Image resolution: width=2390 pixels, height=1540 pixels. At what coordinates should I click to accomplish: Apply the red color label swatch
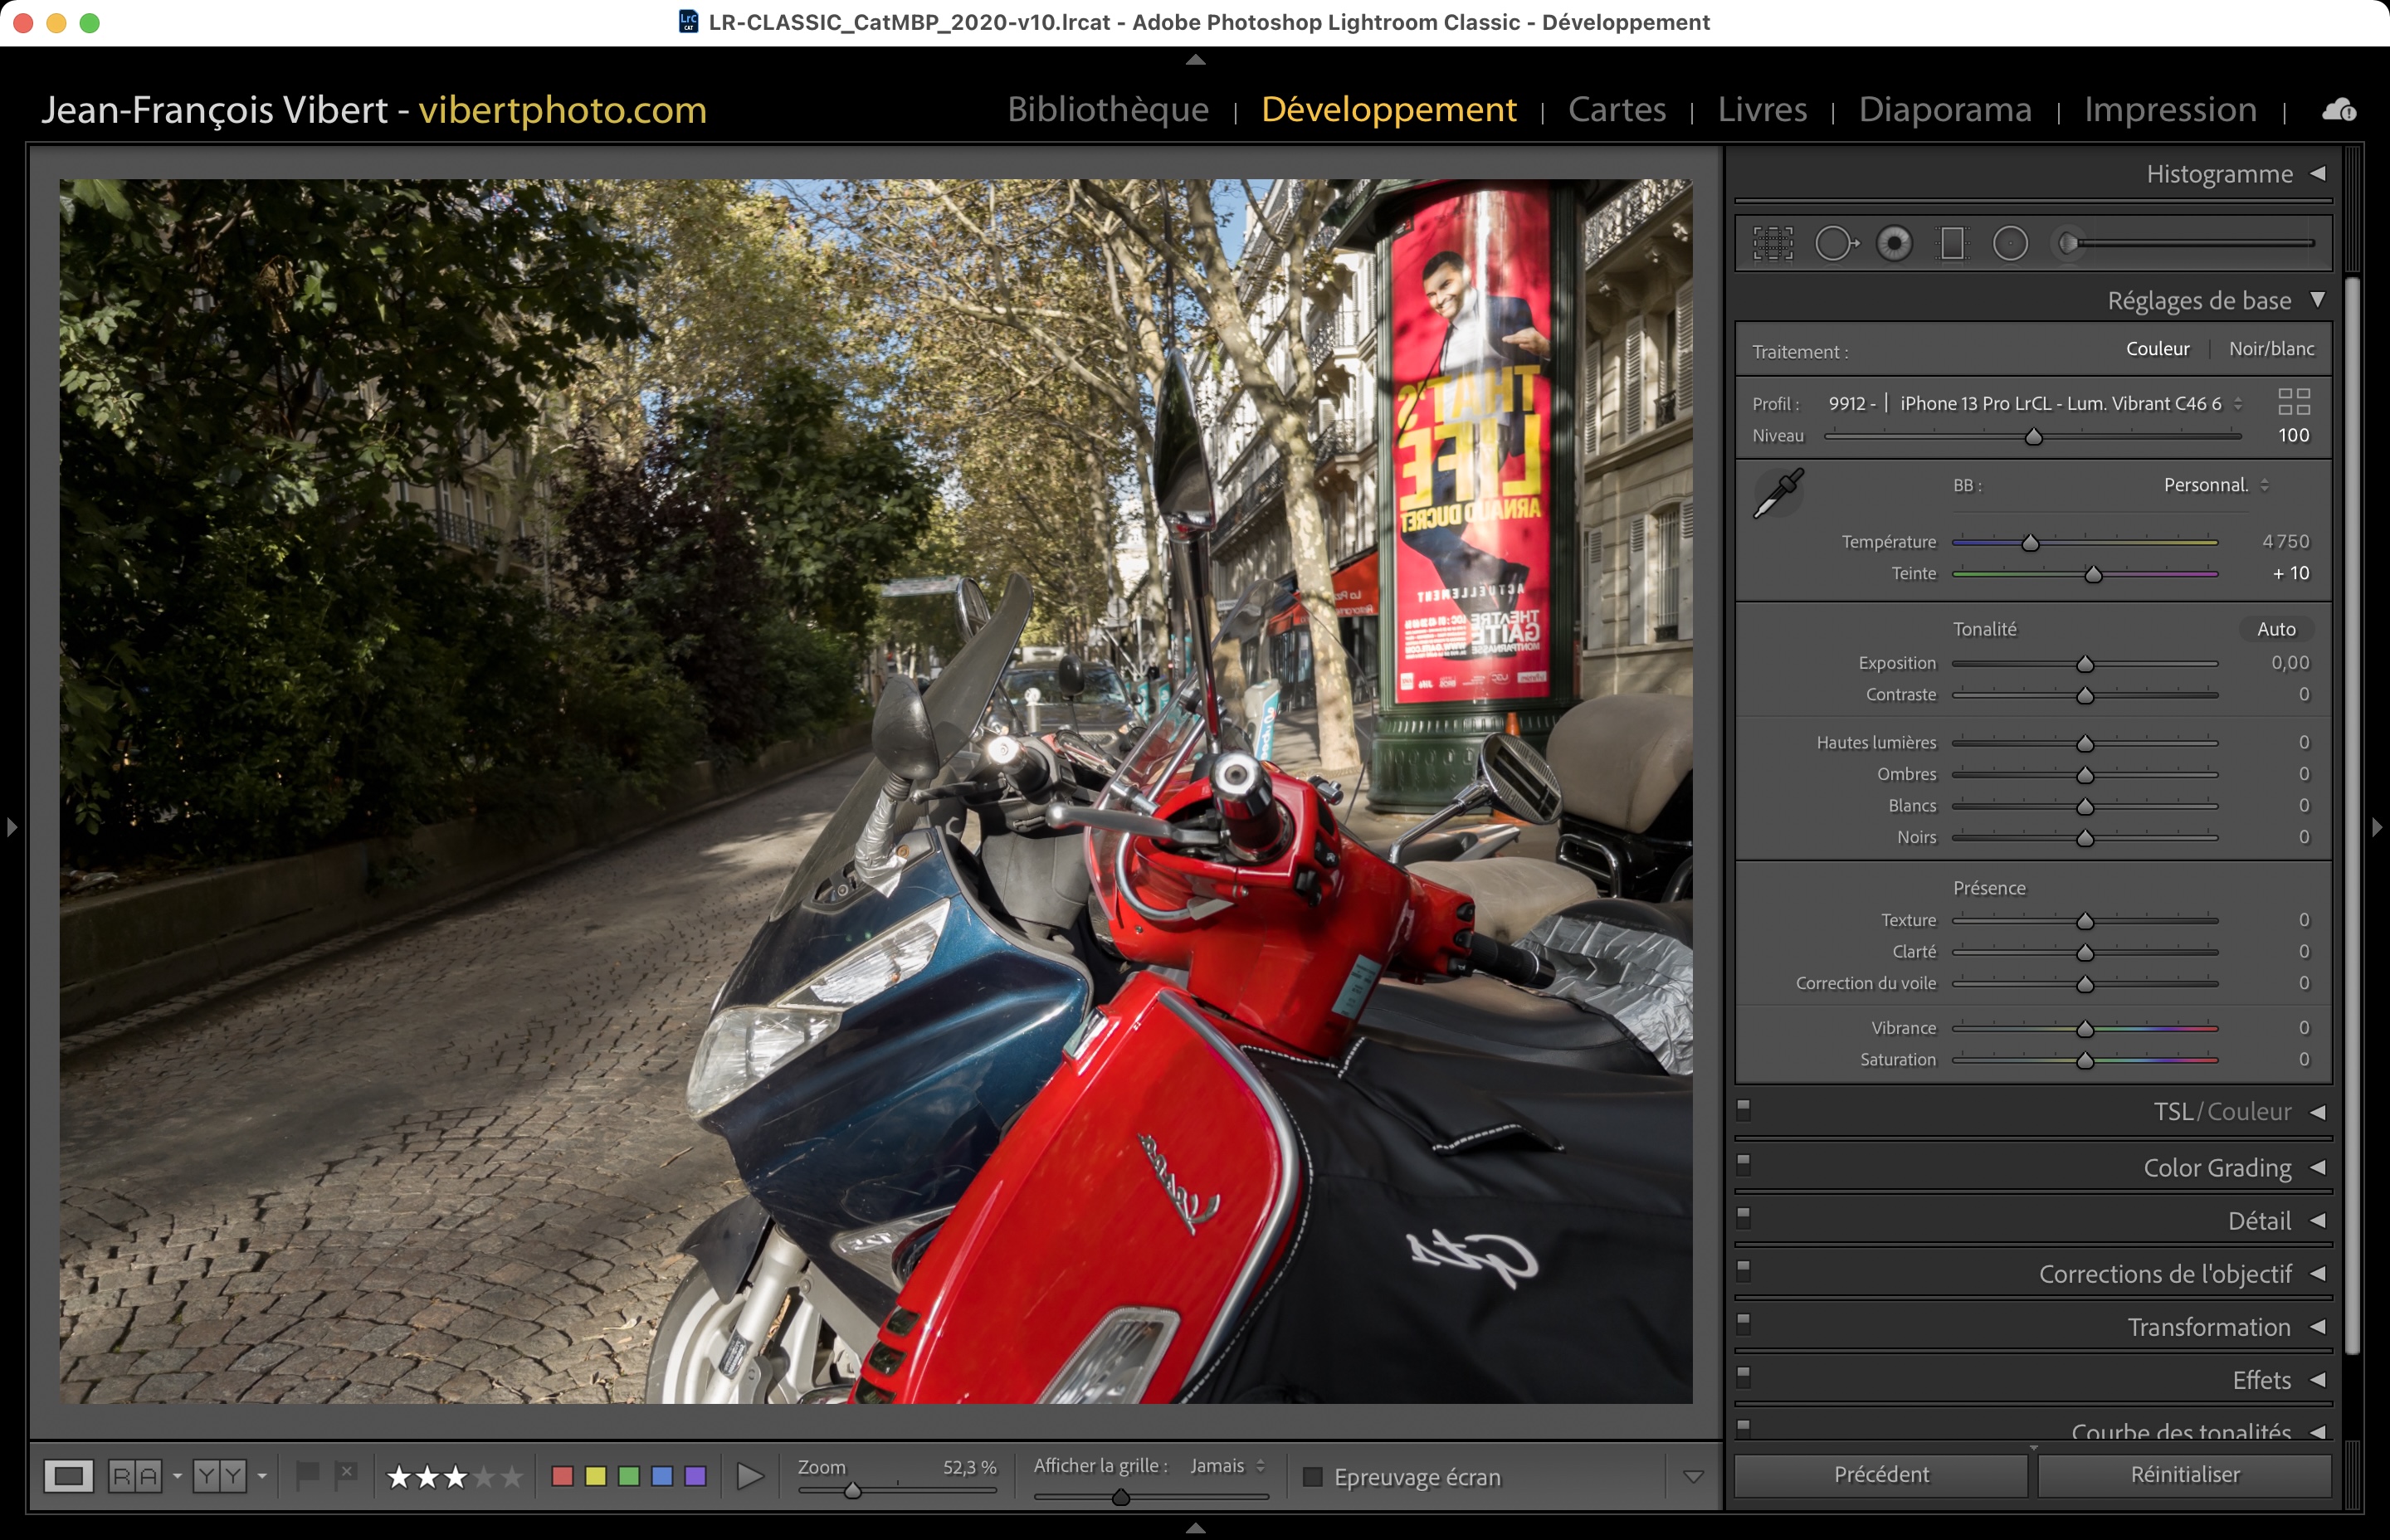coord(562,1476)
